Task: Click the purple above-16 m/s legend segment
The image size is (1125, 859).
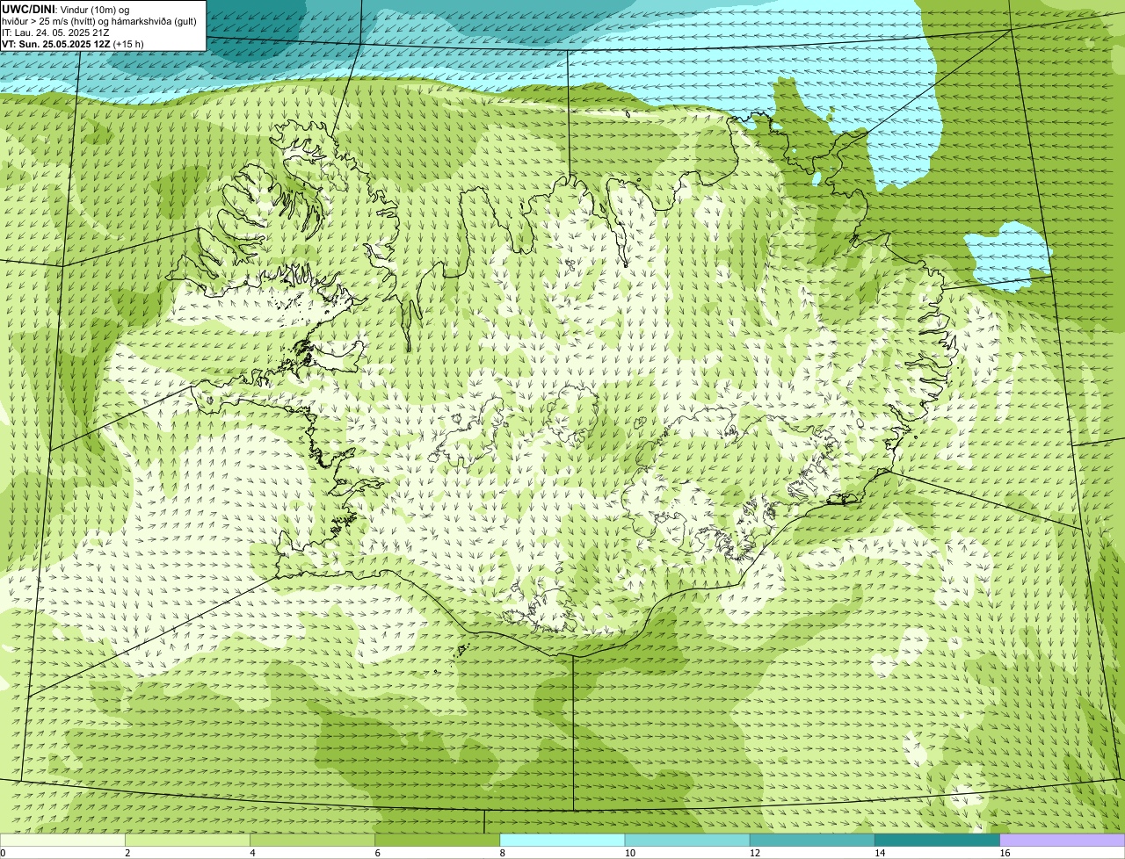Action: click(x=1063, y=840)
